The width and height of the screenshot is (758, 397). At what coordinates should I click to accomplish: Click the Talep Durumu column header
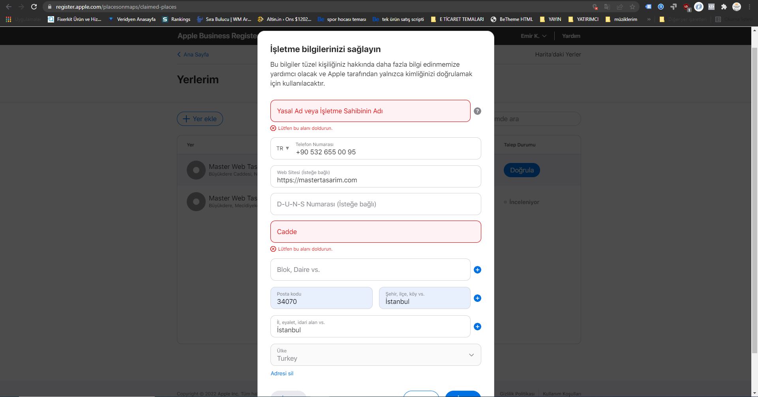coord(520,145)
